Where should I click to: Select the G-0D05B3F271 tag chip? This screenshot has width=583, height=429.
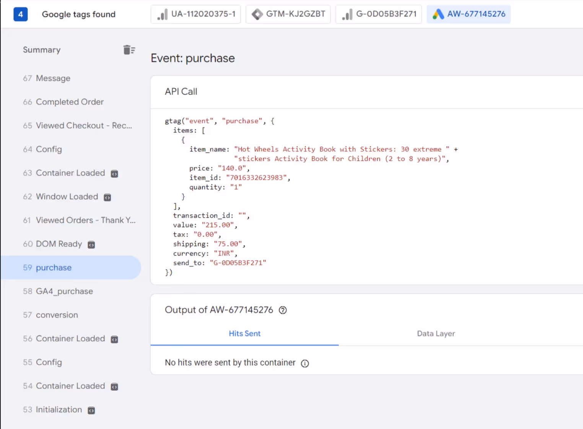[379, 14]
